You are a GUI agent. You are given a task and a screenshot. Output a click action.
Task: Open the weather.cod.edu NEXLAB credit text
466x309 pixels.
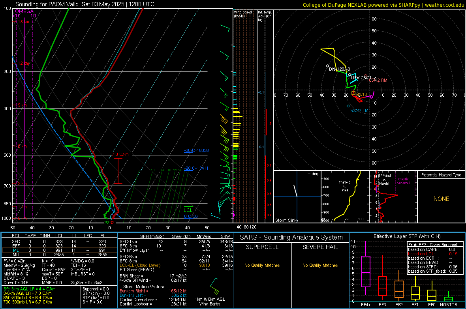pyautogui.click(x=383, y=5)
